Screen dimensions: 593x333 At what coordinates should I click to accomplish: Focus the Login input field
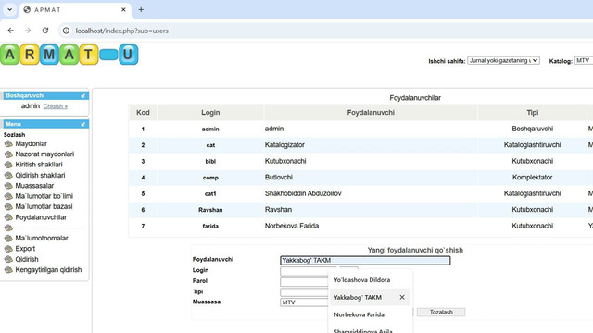[305, 271]
